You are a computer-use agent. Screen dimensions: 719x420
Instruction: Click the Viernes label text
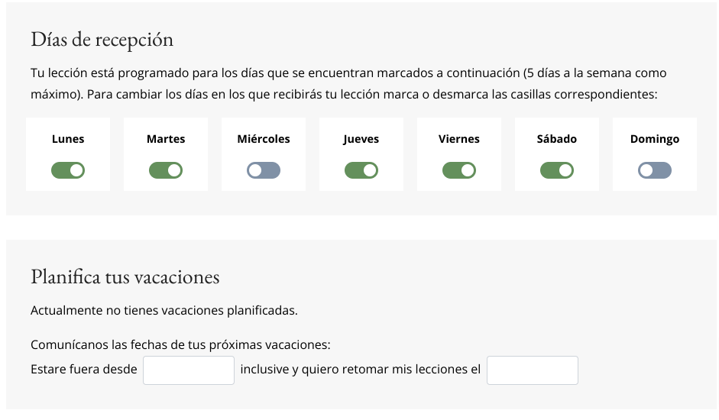[x=459, y=139]
